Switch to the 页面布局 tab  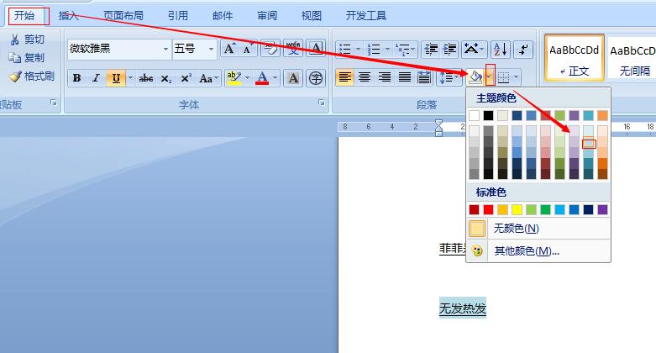point(123,16)
